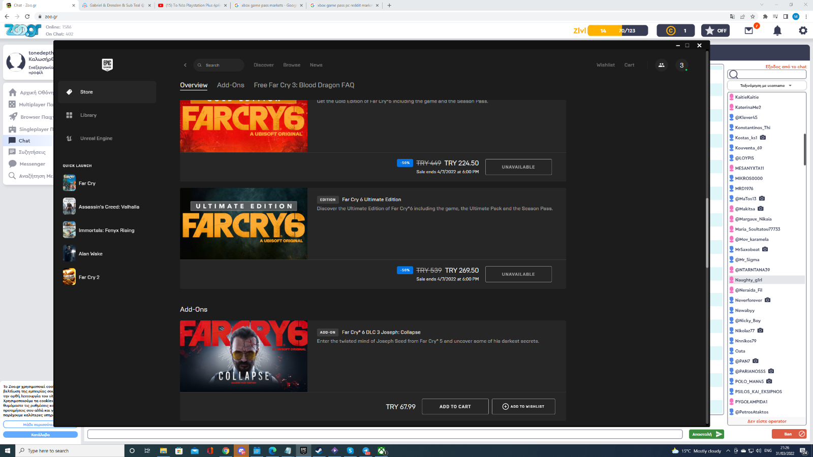813x457 pixels.
Task: Click the Store tag icon
Action: [x=69, y=92]
